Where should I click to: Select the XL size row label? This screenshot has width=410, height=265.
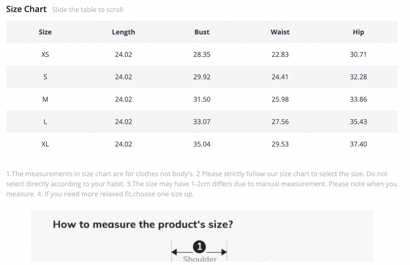tap(45, 144)
